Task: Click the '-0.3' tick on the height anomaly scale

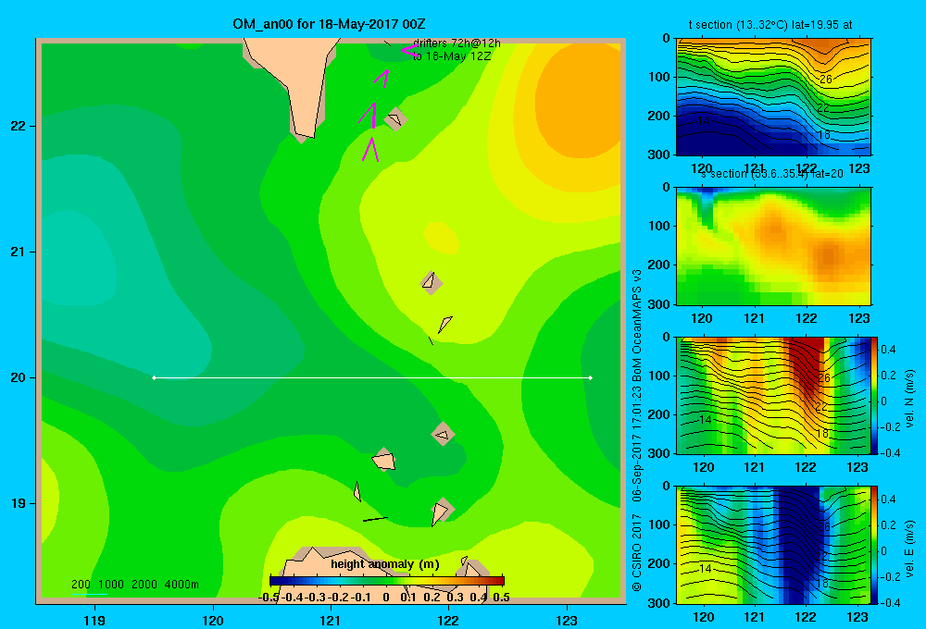Action: point(316,598)
